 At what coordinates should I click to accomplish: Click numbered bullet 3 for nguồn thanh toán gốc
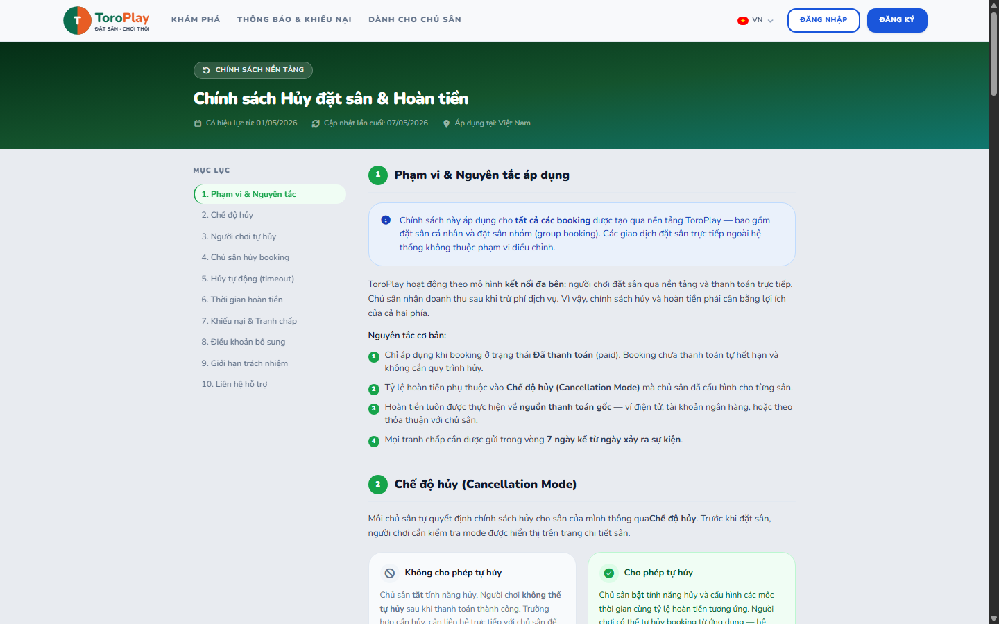(x=374, y=408)
